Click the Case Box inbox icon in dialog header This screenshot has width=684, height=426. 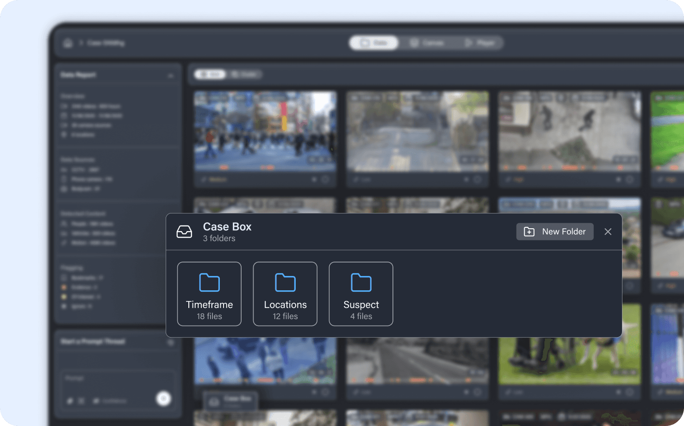pyautogui.click(x=184, y=232)
